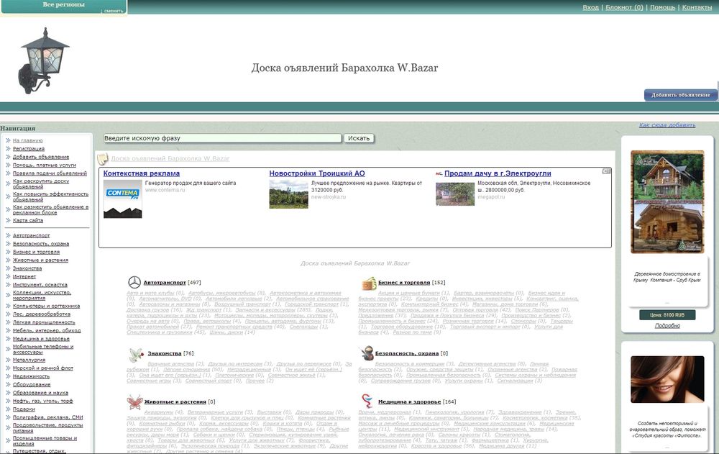The image size is (719, 454).
Task: Select Автотранспорт in sidebar category list
Action: point(31,235)
